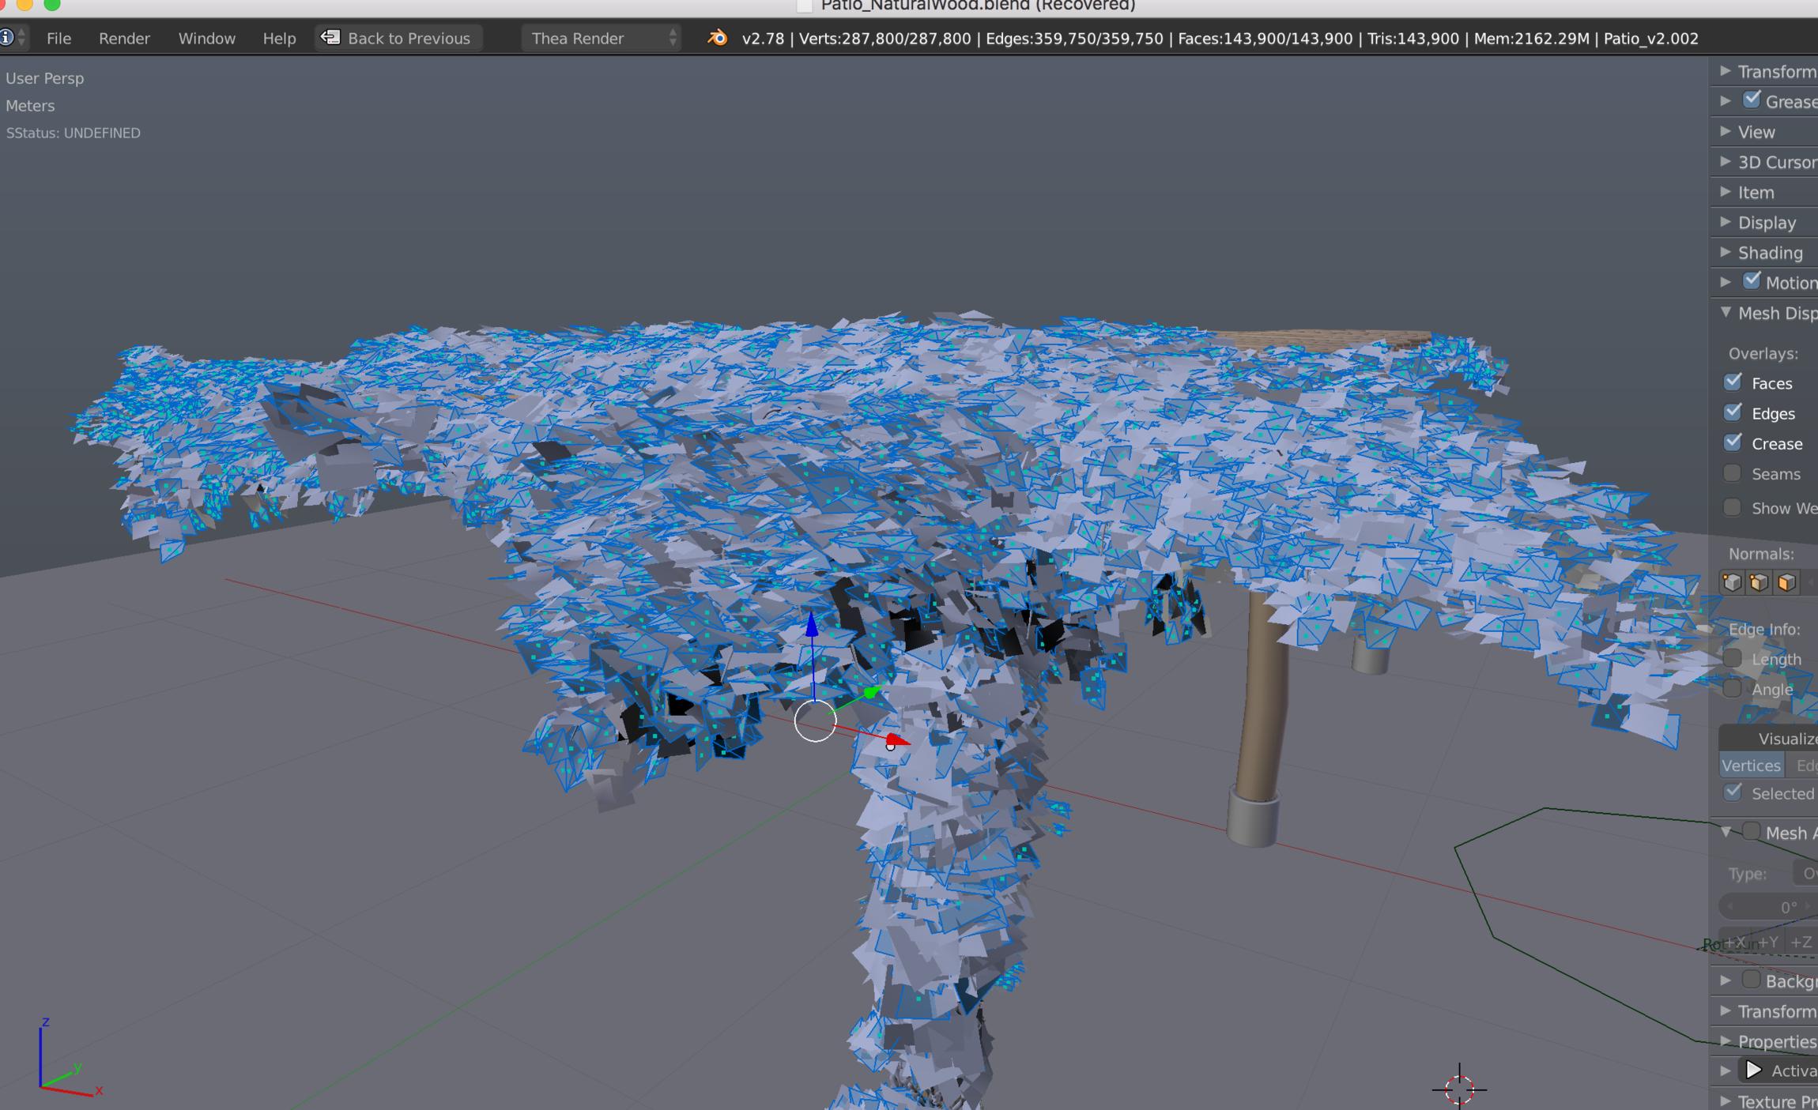Click the User Persp viewport label

(x=44, y=77)
